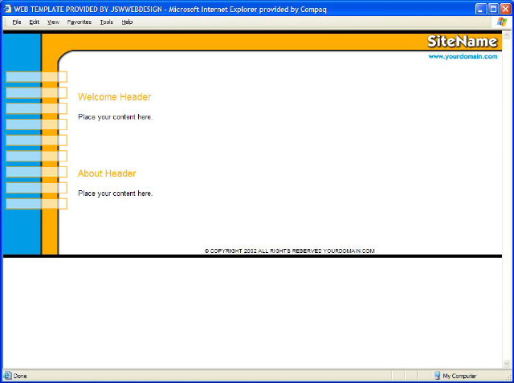Click scrollbar up arrow
Image resolution: width=514 pixels, height=383 pixels.
coord(507,35)
